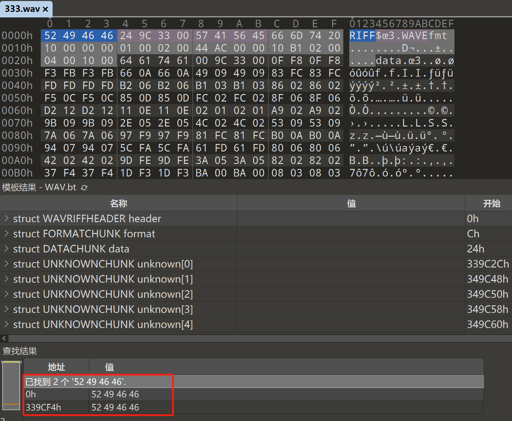Click hex byte 52 at offset 0000h

click(x=50, y=35)
